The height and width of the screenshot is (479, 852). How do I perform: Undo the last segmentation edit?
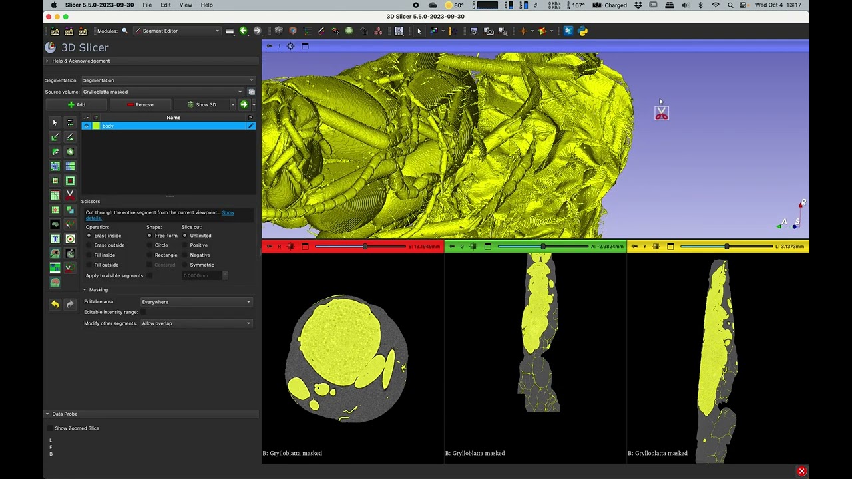click(55, 304)
